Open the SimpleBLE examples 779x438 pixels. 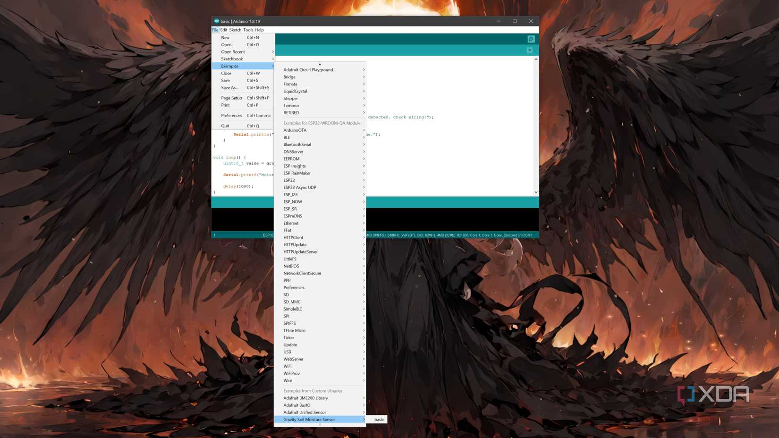pyautogui.click(x=320, y=309)
